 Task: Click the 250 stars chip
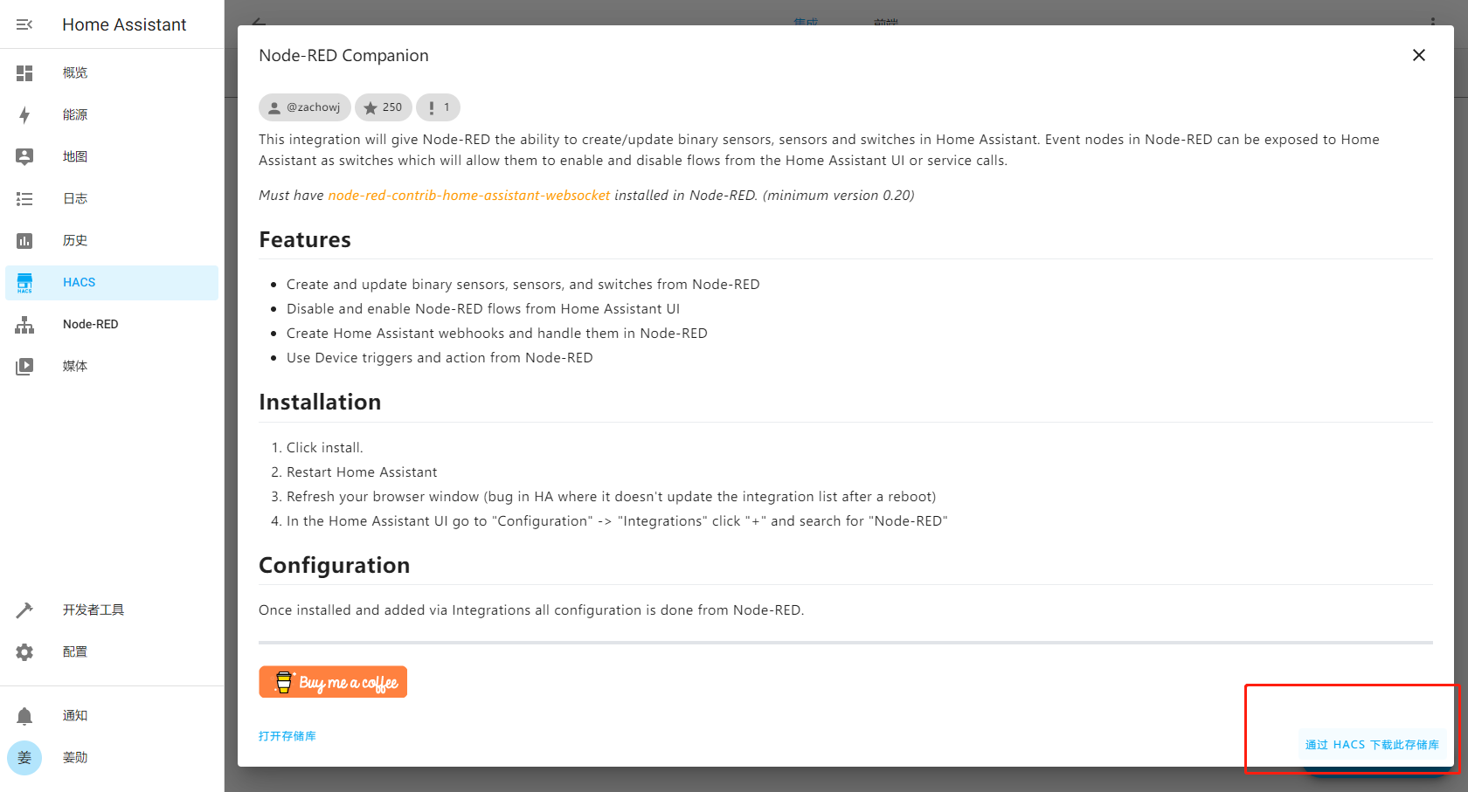click(x=383, y=107)
